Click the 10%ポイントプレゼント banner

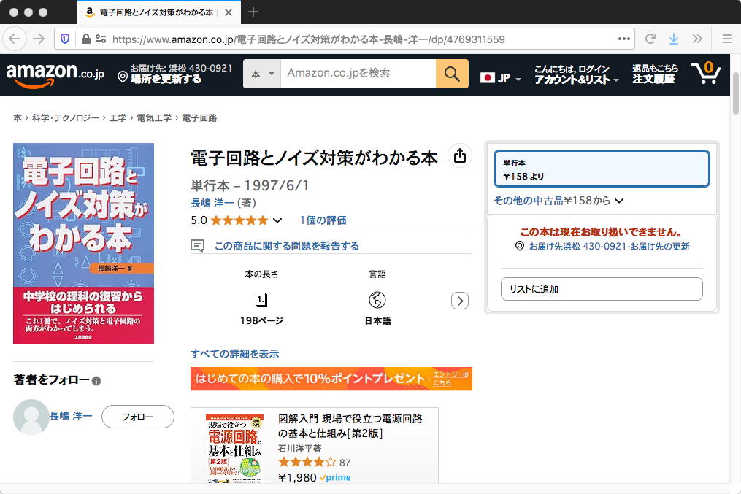(x=331, y=379)
